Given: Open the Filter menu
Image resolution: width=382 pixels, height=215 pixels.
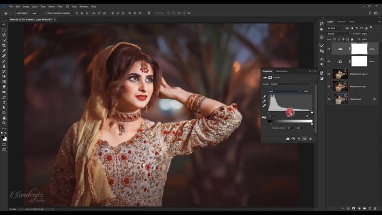Looking at the screenshot, I should (x=60, y=7).
